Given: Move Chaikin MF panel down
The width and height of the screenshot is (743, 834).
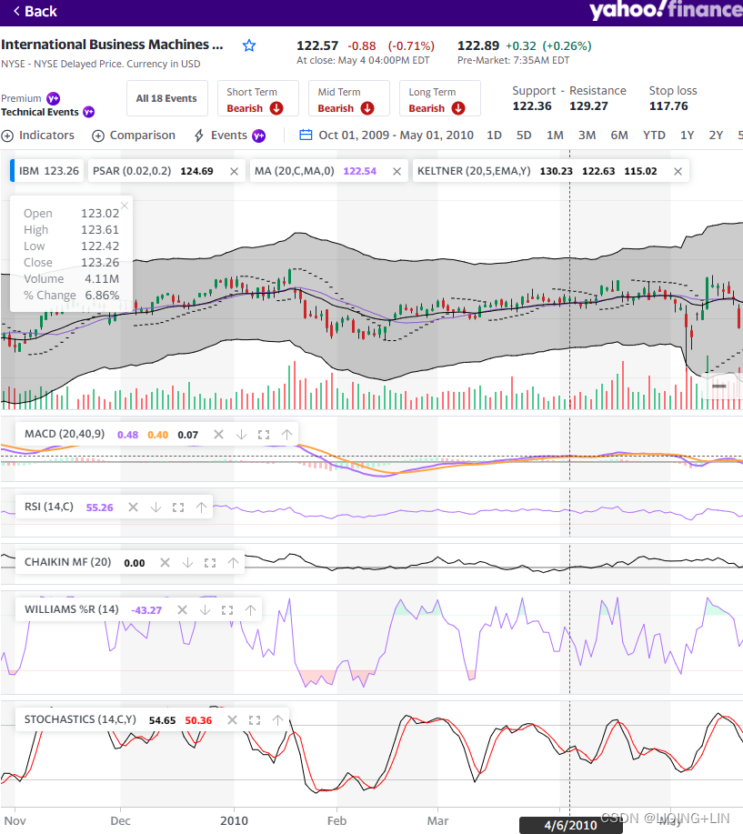Looking at the screenshot, I should [x=187, y=563].
